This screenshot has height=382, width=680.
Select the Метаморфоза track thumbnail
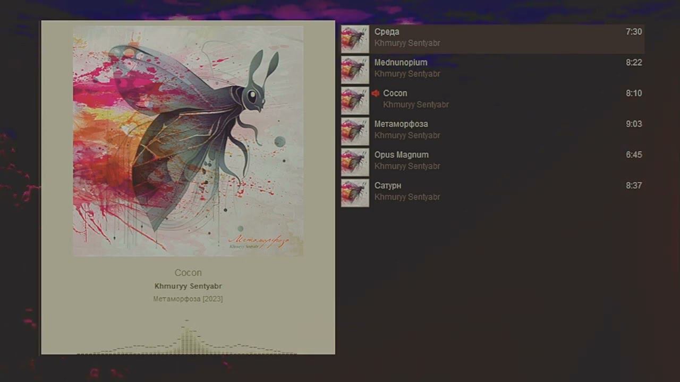click(x=355, y=132)
